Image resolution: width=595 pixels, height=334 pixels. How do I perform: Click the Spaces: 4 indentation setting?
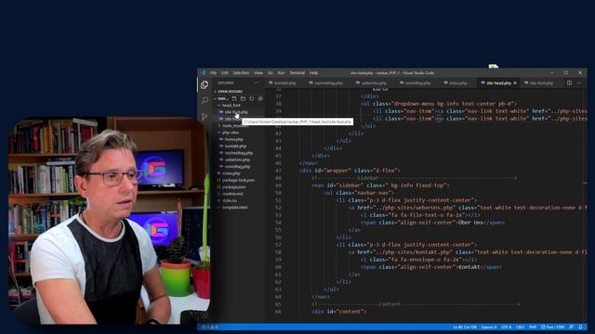click(x=489, y=328)
